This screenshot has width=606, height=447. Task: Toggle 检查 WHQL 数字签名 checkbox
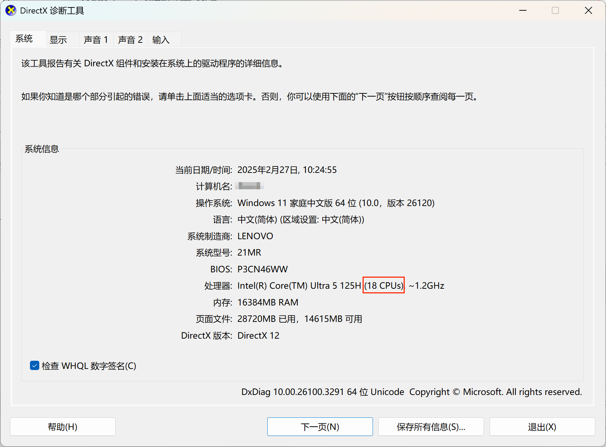point(35,366)
